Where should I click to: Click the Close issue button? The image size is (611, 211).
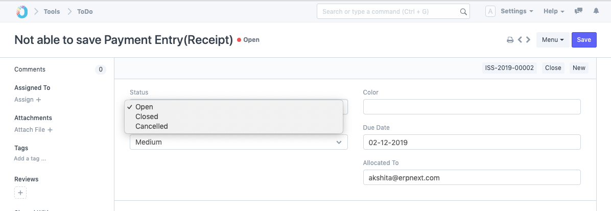(x=553, y=68)
